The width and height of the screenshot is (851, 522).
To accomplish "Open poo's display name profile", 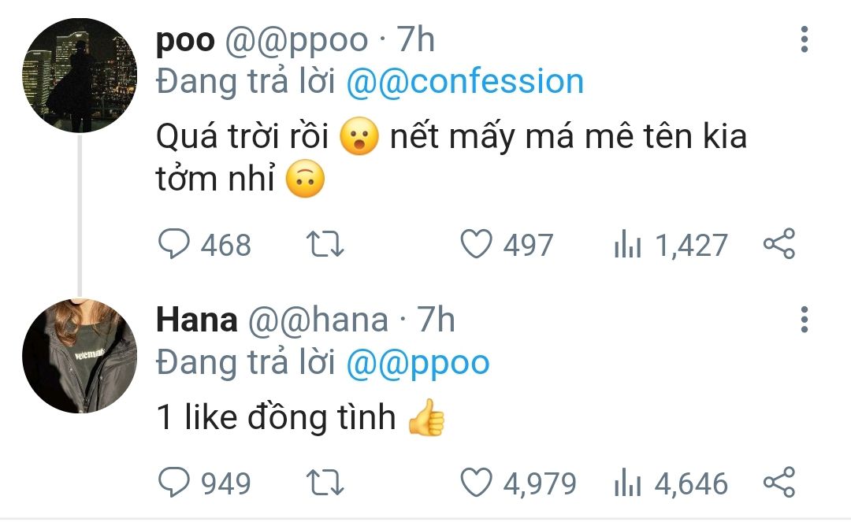I will (x=185, y=41).
